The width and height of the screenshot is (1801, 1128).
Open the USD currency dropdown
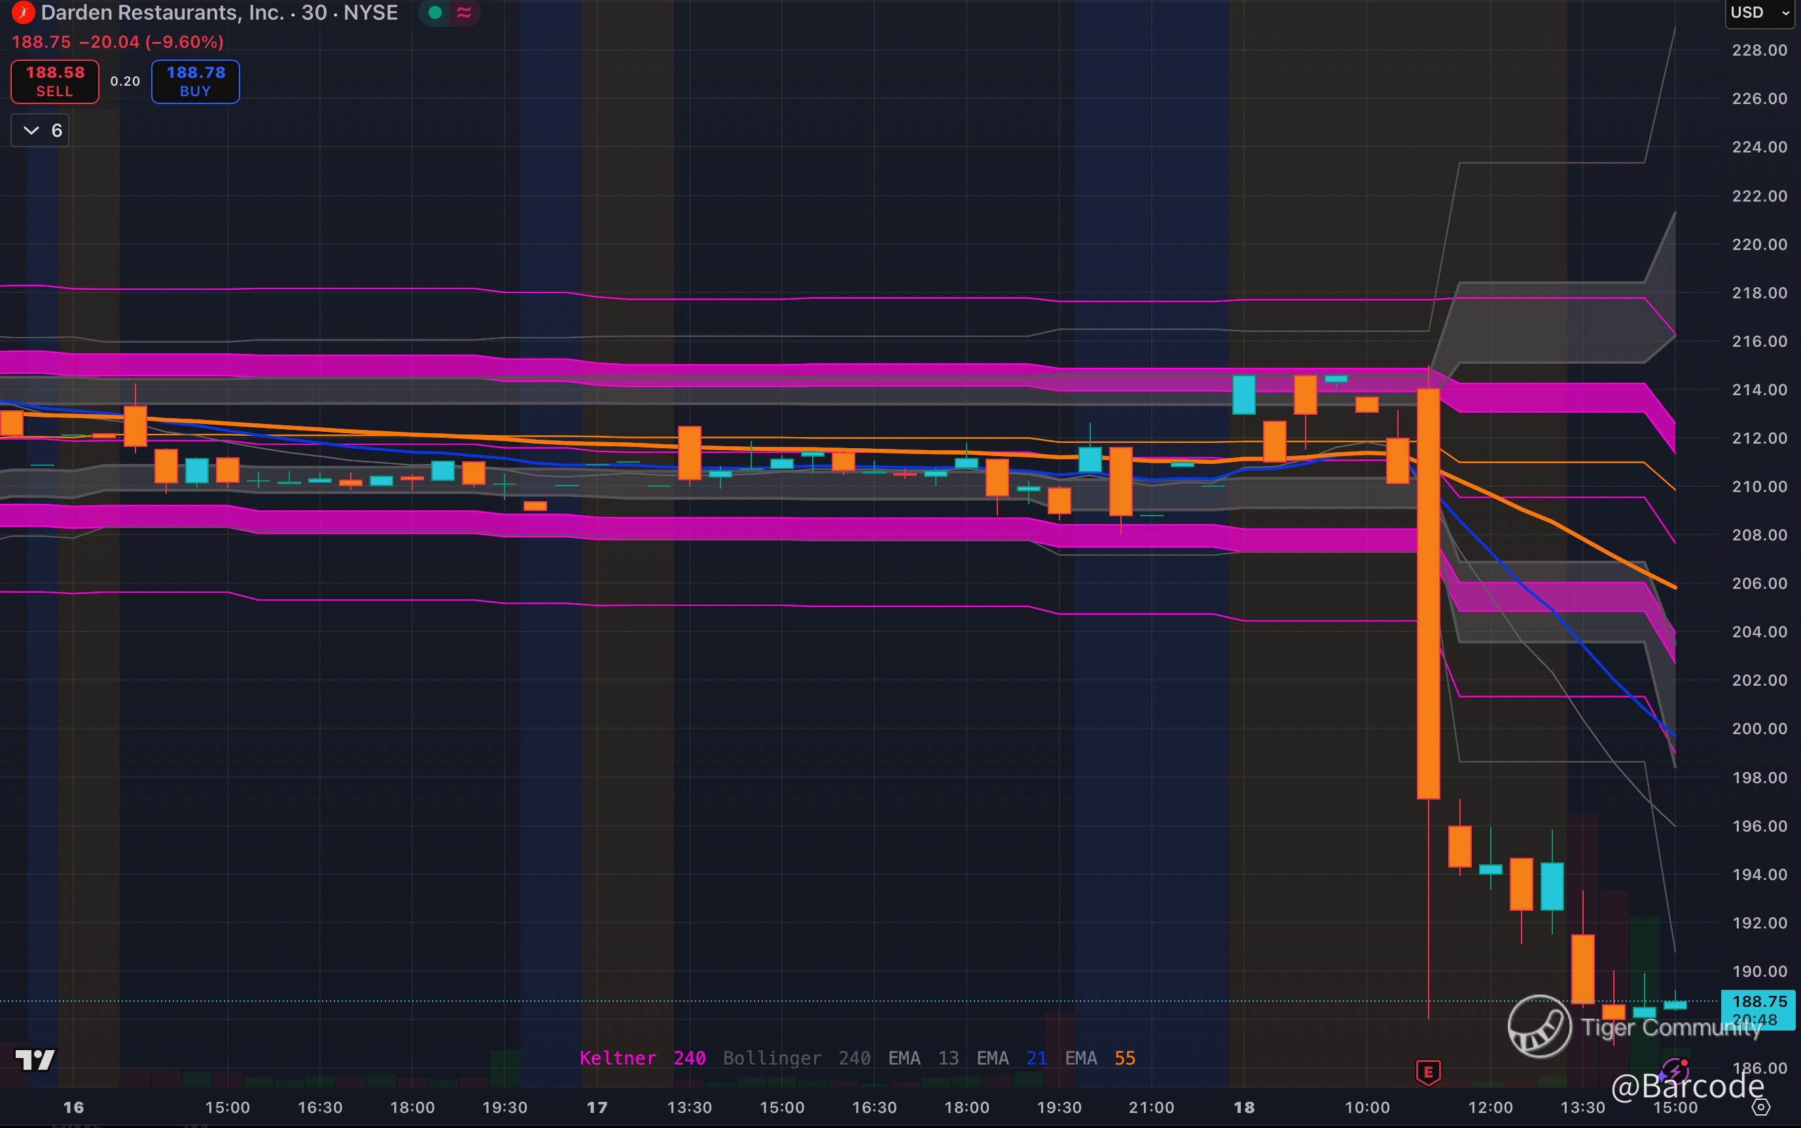point(1758,12)
